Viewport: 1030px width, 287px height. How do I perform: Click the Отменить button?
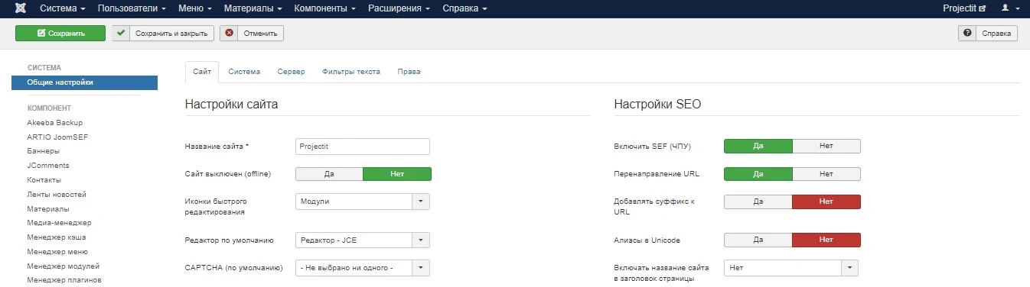pos(252,34)
